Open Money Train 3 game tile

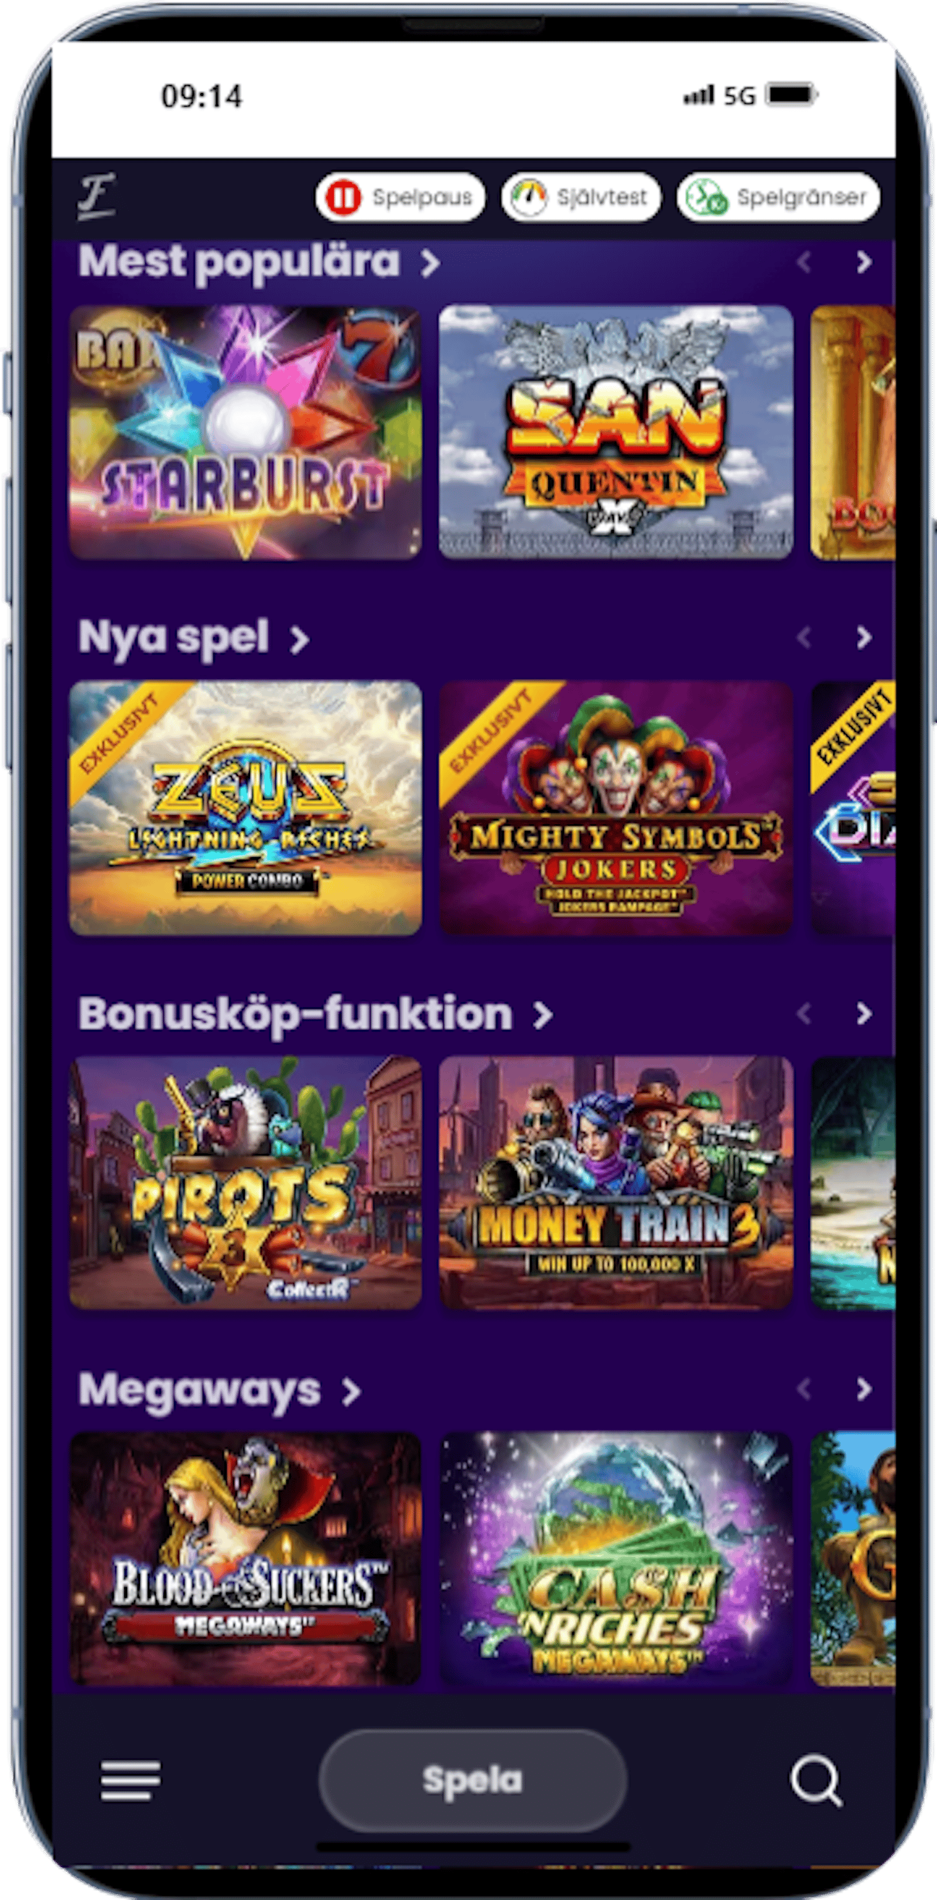tap(616, 1183)
